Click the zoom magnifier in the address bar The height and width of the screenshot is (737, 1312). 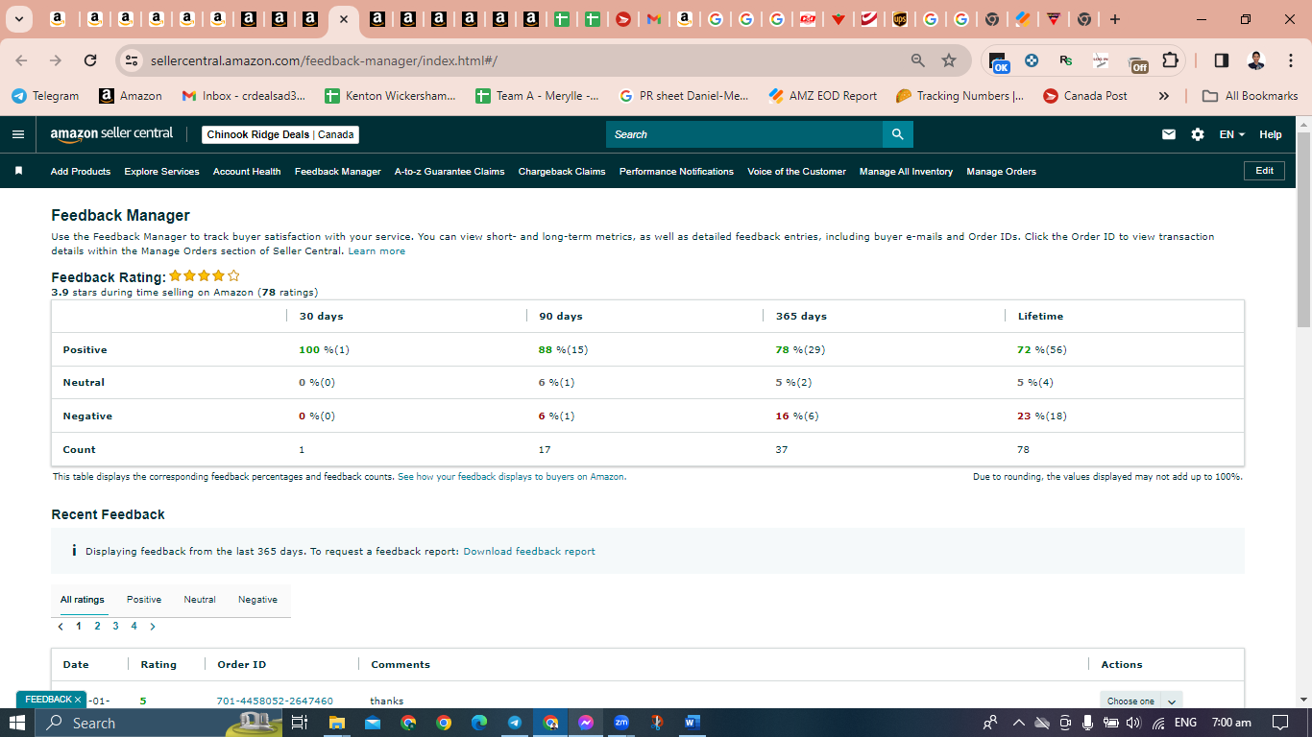[x=918, y=60]
